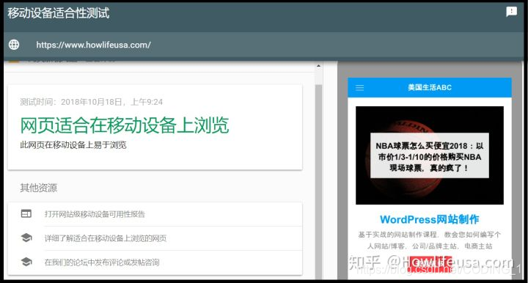This screenshot has width=528, height=283.
Task: Click the feedback icon in the header
Action: pyautogui.click(x=511, y=12)
